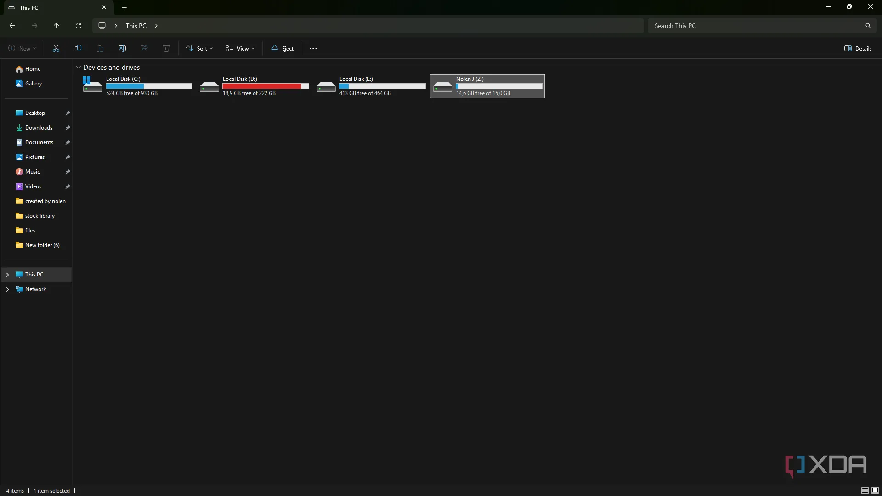Image resolution: width=882 pixels, height=496 pixels.
Task: Unpin Downloads using its pin icon
Action: tap(68, 128)
